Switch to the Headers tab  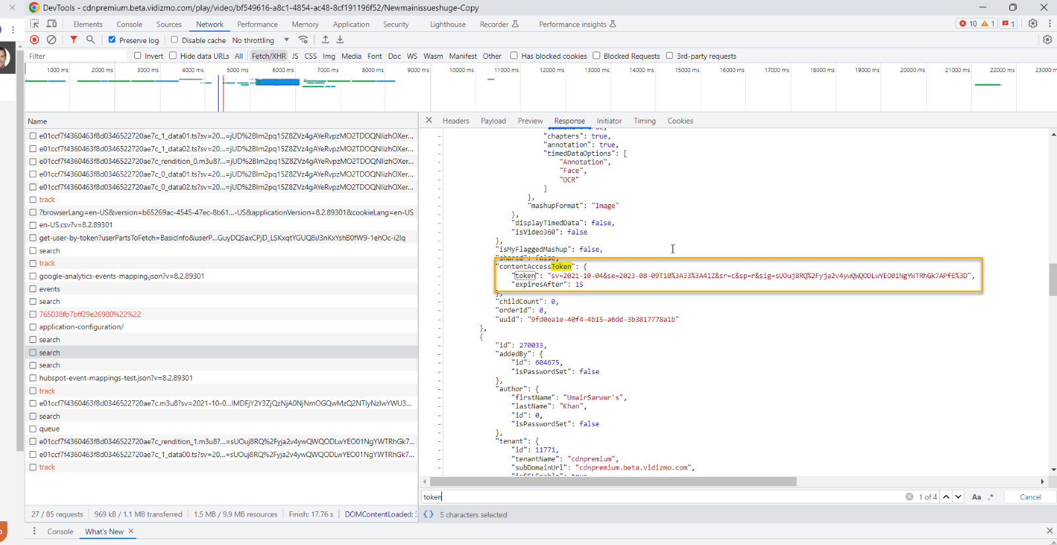455,121
